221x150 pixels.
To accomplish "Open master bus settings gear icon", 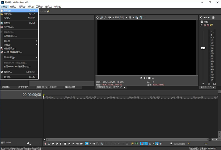I will (201, 17).
